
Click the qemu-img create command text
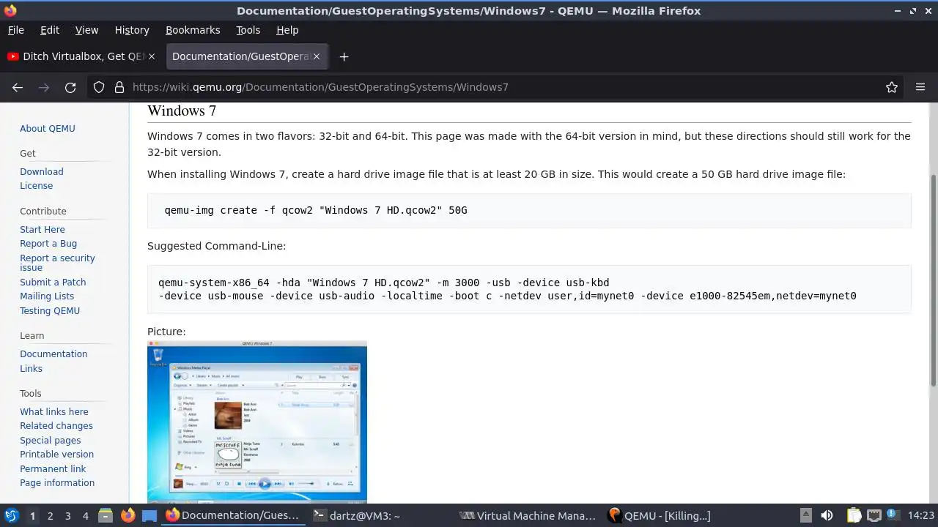[316, 210]
